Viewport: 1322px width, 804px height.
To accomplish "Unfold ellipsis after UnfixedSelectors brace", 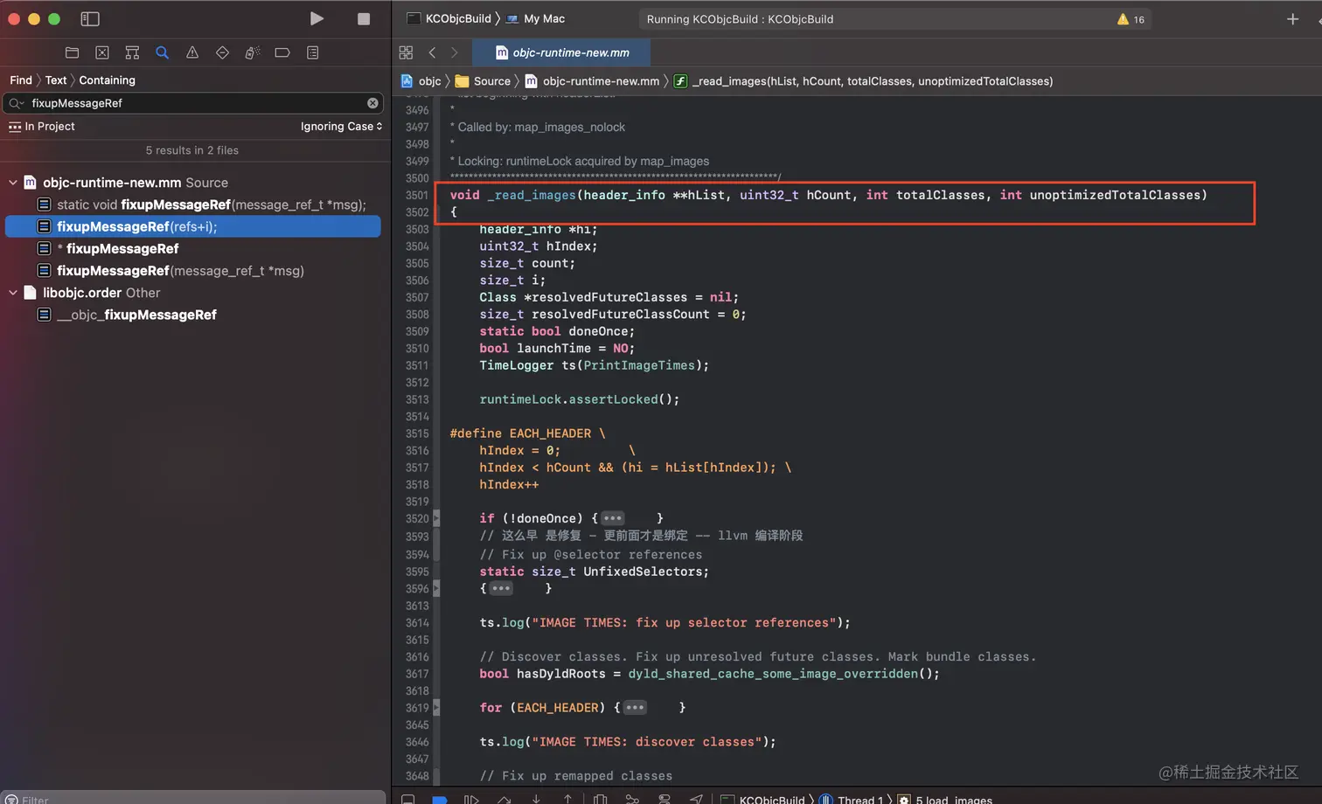I will (501, 588).
